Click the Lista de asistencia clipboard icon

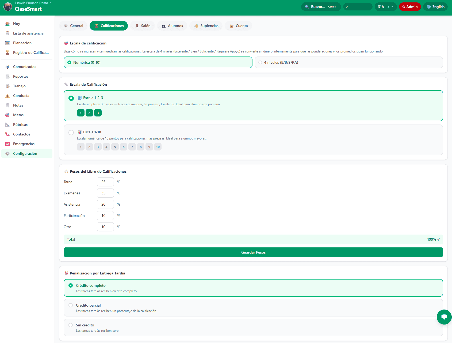(7, 33)
